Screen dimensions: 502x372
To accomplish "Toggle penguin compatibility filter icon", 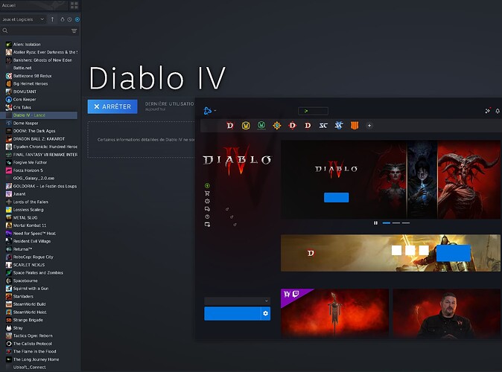I will pyautogui.click(x=63, y=19).
